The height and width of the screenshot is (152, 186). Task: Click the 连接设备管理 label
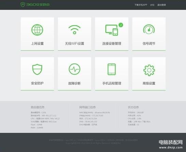112,44
